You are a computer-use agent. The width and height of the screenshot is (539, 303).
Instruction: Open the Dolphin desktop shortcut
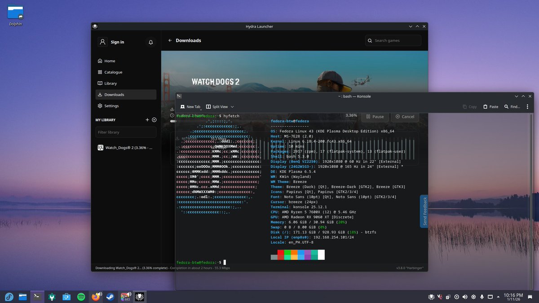(15, 15)
